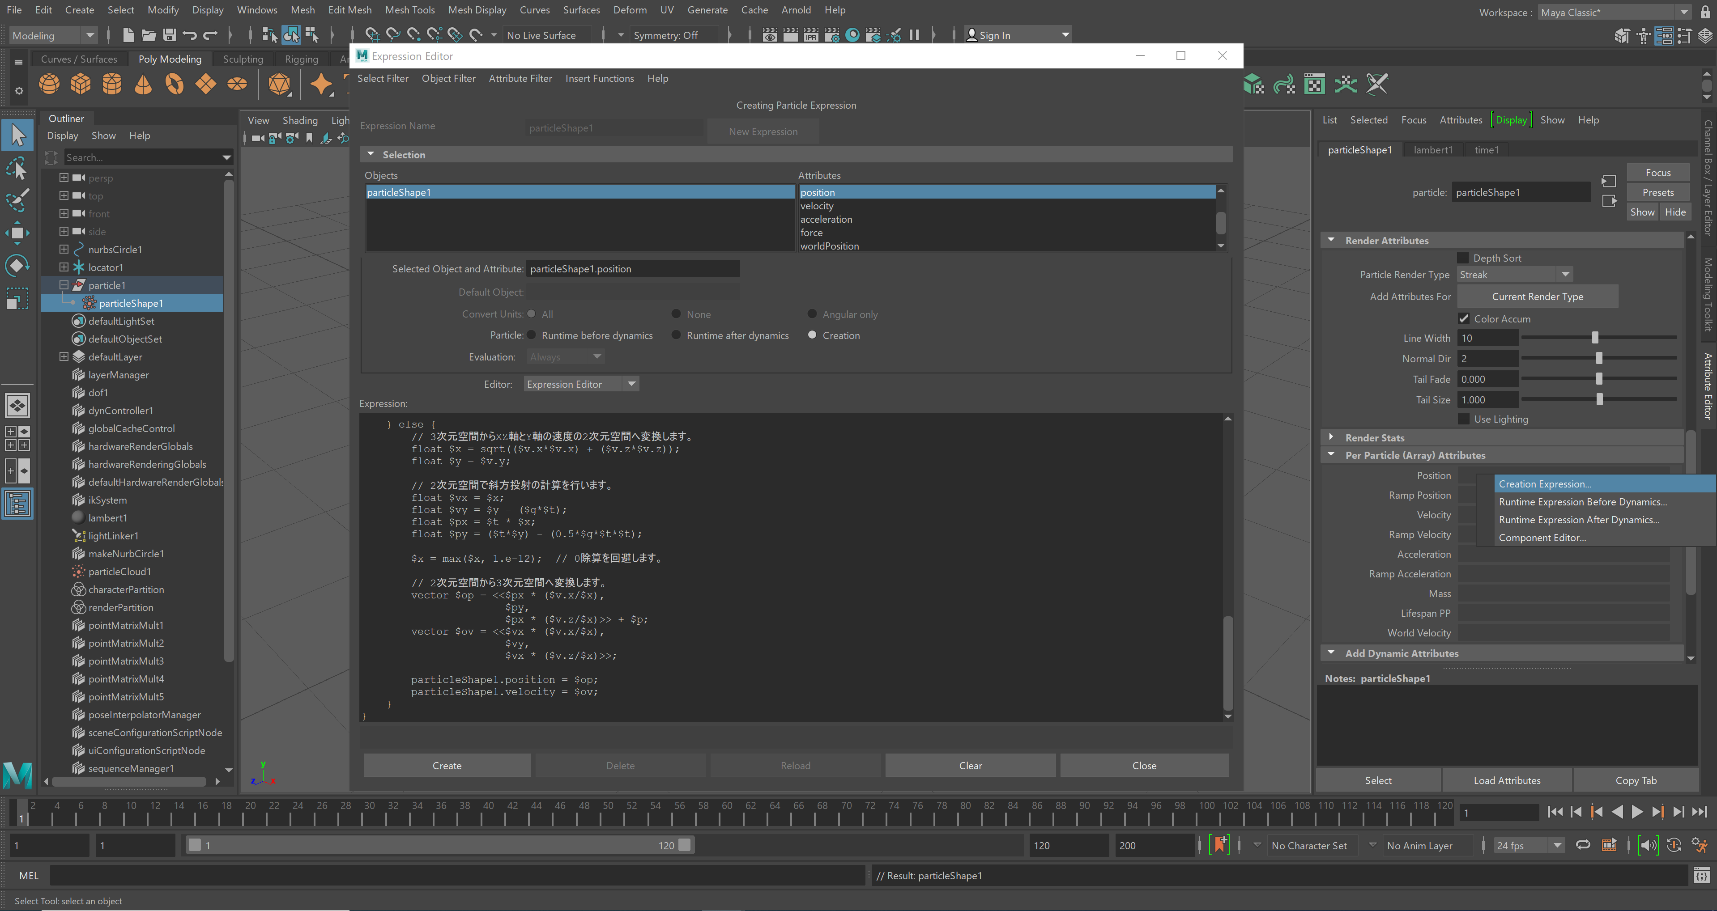
Task: Choose Runtime Expression Before Dynamics menu entry
Action: 1582,502
